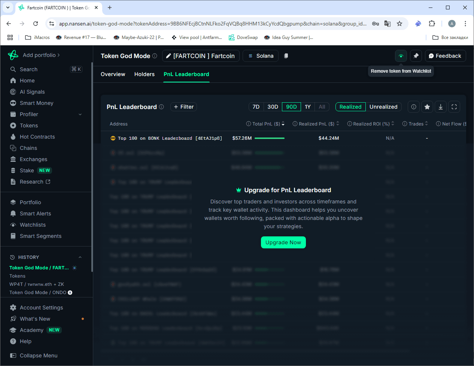Open DoveSwap bookmark
Viewport: 474px width, 366px height.
[x=243, y=37]
